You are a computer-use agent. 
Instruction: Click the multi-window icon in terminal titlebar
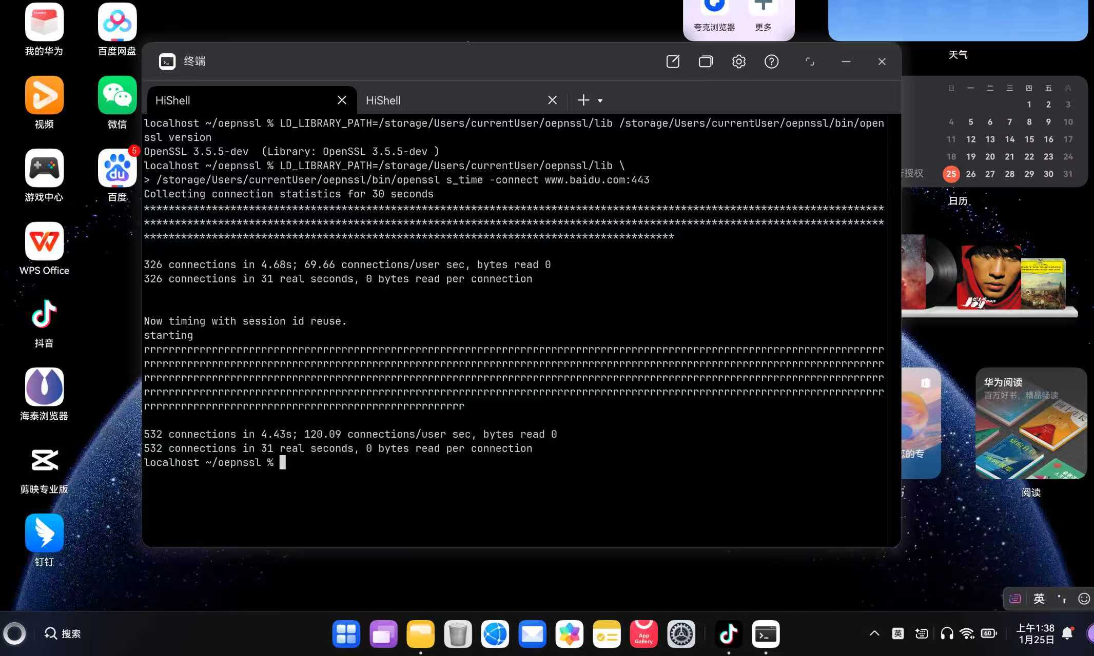tap(706, 61)
